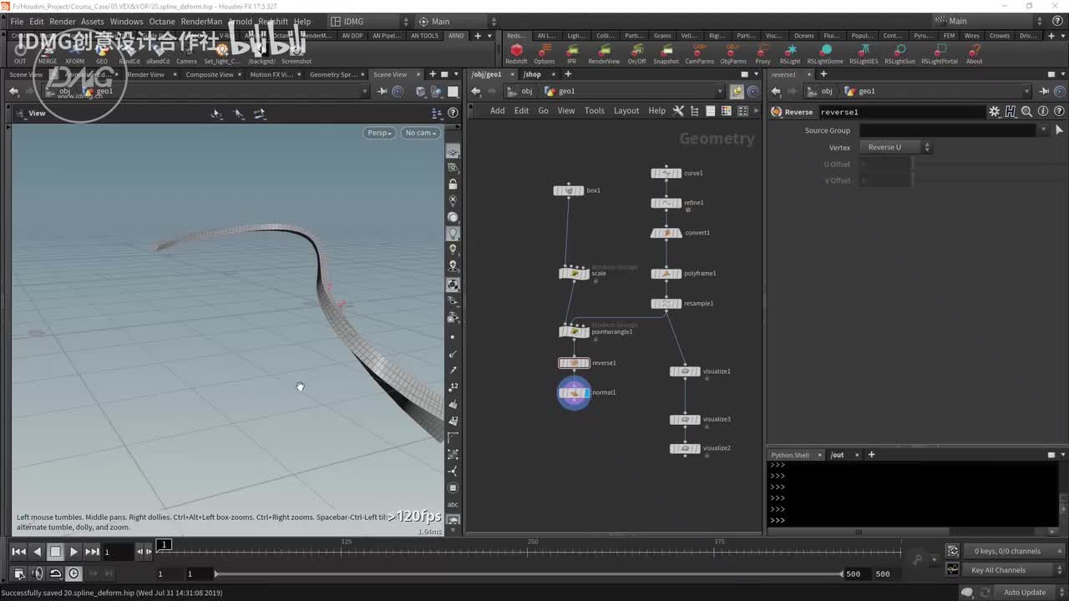Click the Source Group input field
The height and width of the screenshot is (601, 1069).
click(x=947, y=130)
